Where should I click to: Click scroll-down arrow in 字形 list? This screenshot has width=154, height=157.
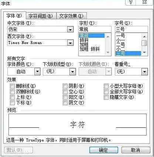pyautogui.click(x=108, y=52)
